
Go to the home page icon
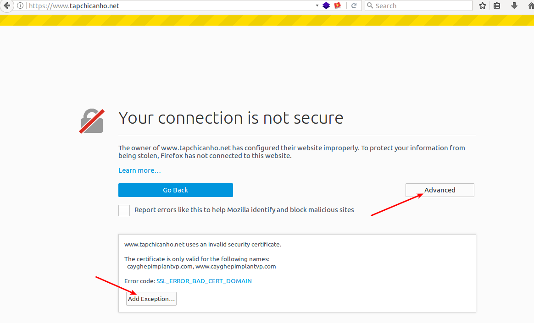click(531, 6)
